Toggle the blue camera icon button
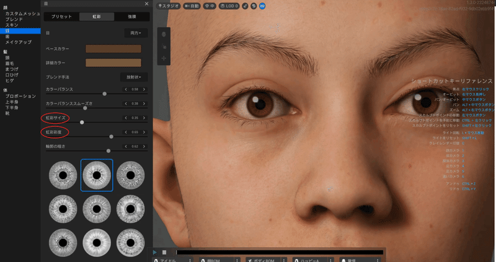 (262, 6)
